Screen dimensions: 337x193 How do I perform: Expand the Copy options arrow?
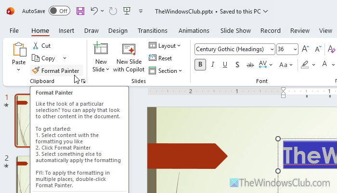click(x=65, y=58)
